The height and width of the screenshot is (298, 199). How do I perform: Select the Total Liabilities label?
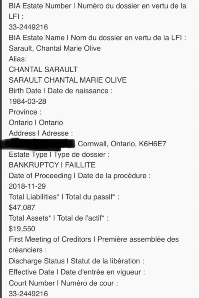point(64,197)
